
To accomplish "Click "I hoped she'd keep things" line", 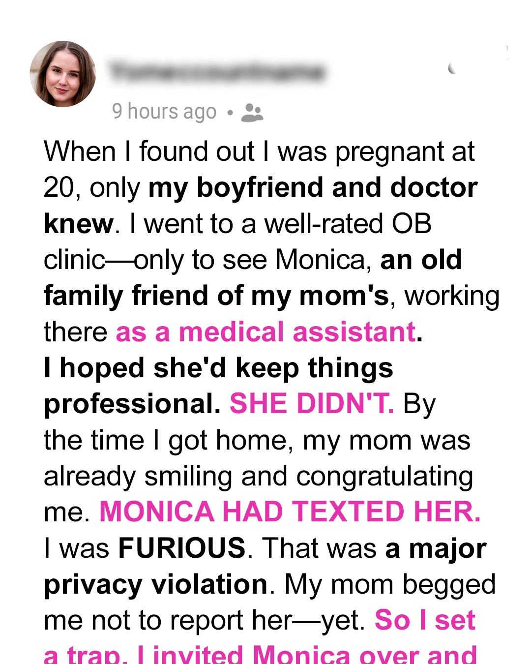I will [218, 368].
